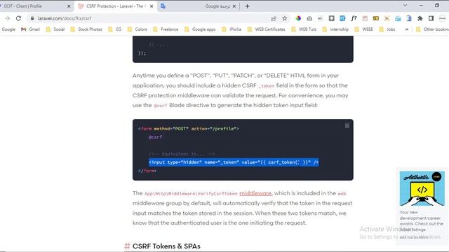Expand the Stock Photos bookmarks folder
The height and width of the screenshot is (252, 449).
click(86, 29)
